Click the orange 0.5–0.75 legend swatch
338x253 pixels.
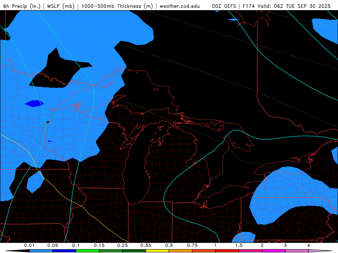[x=181, y=251]
